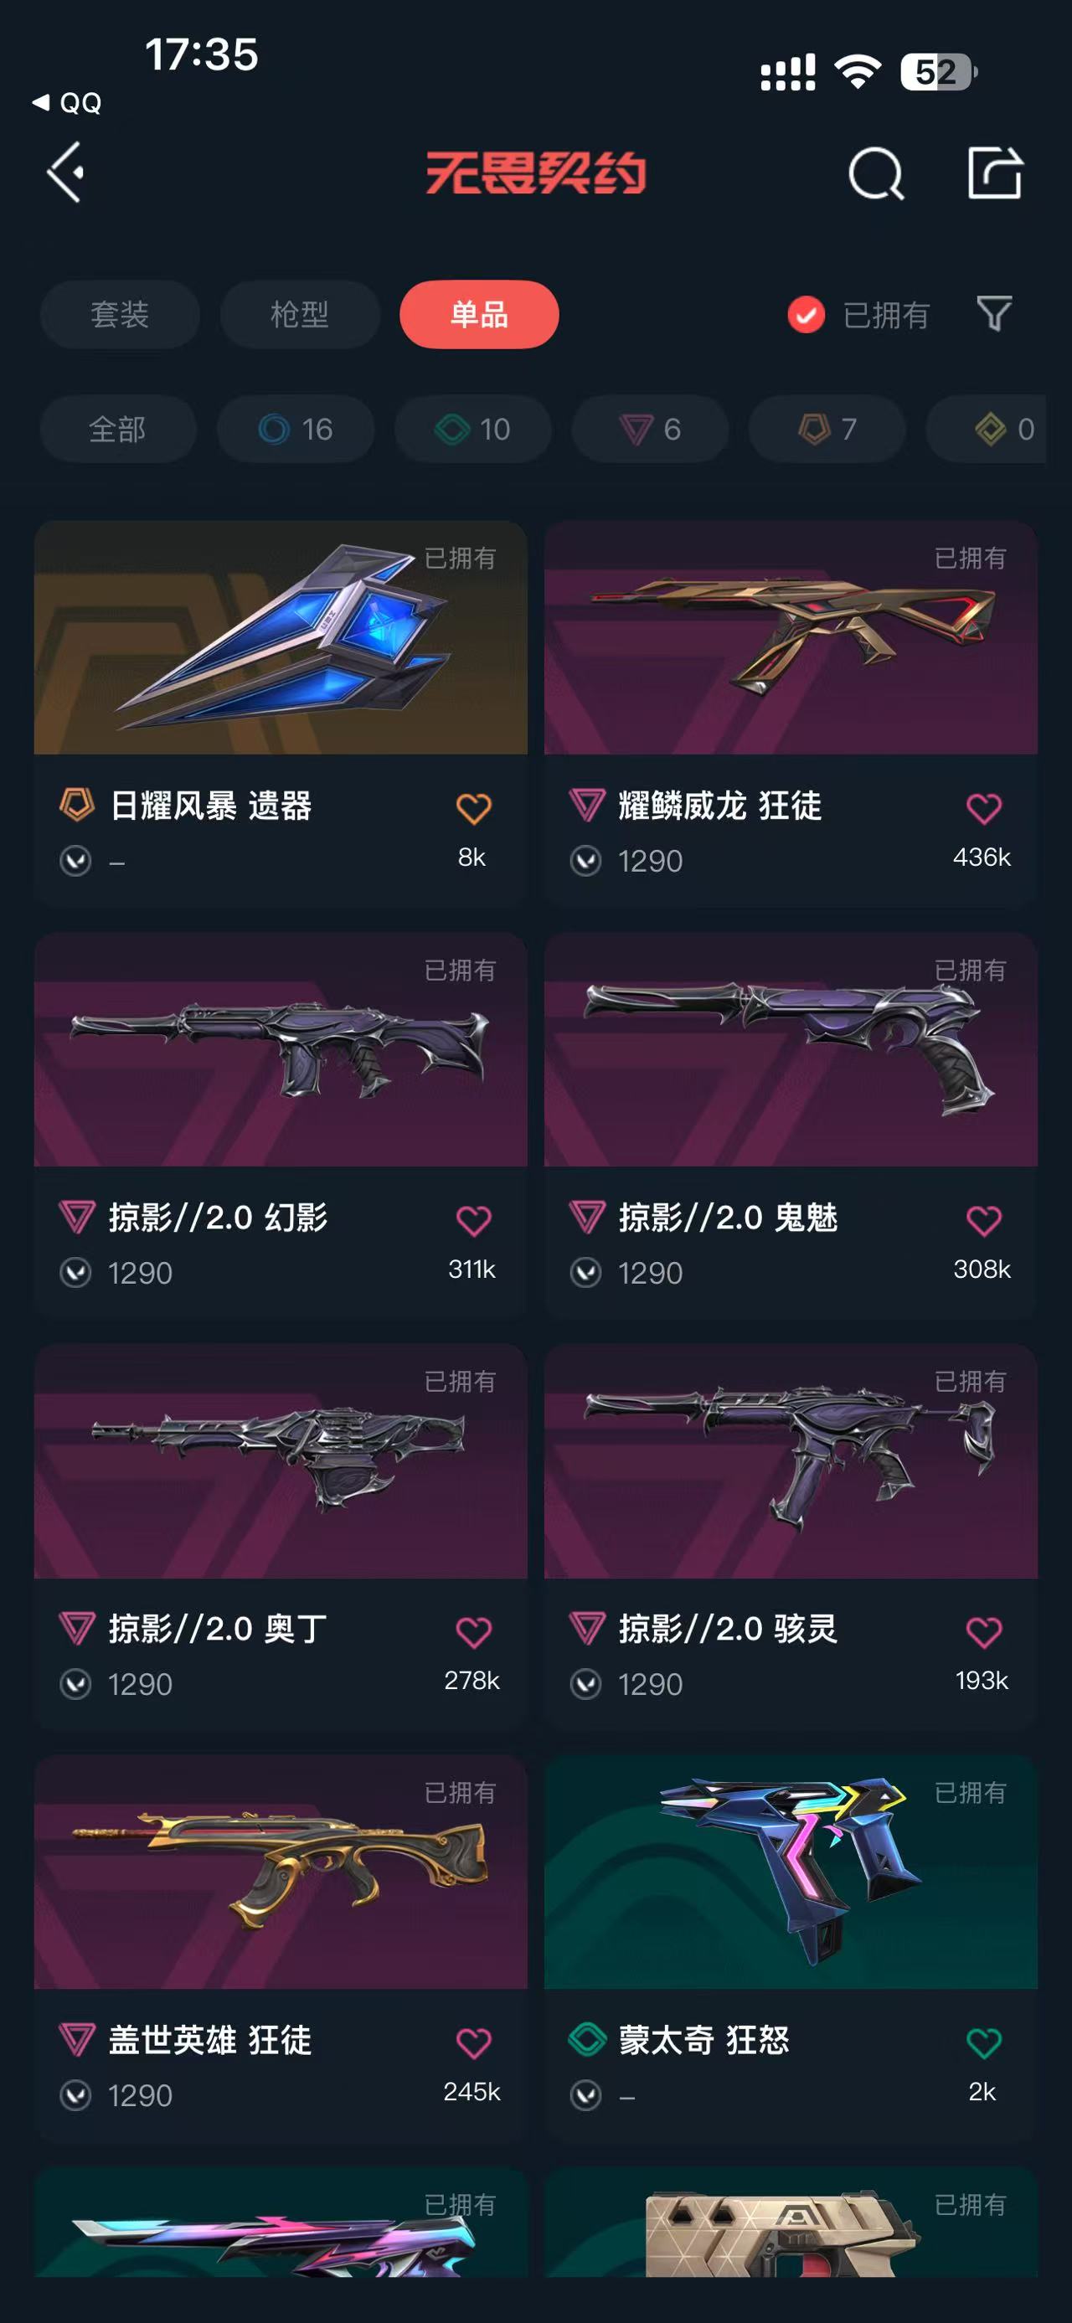Filter by blue tier with 16 items
Screen dimensions: 1072x2323
click(296, 430)
